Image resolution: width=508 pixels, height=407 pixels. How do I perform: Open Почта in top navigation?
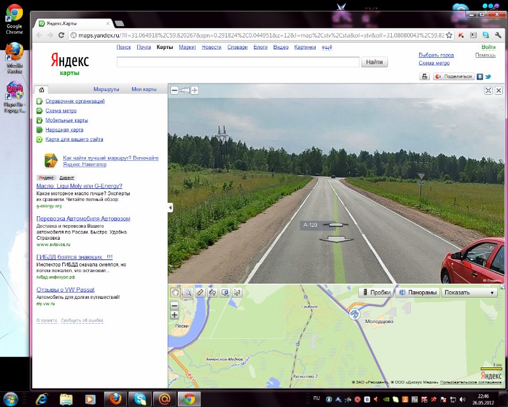point(144,47)
